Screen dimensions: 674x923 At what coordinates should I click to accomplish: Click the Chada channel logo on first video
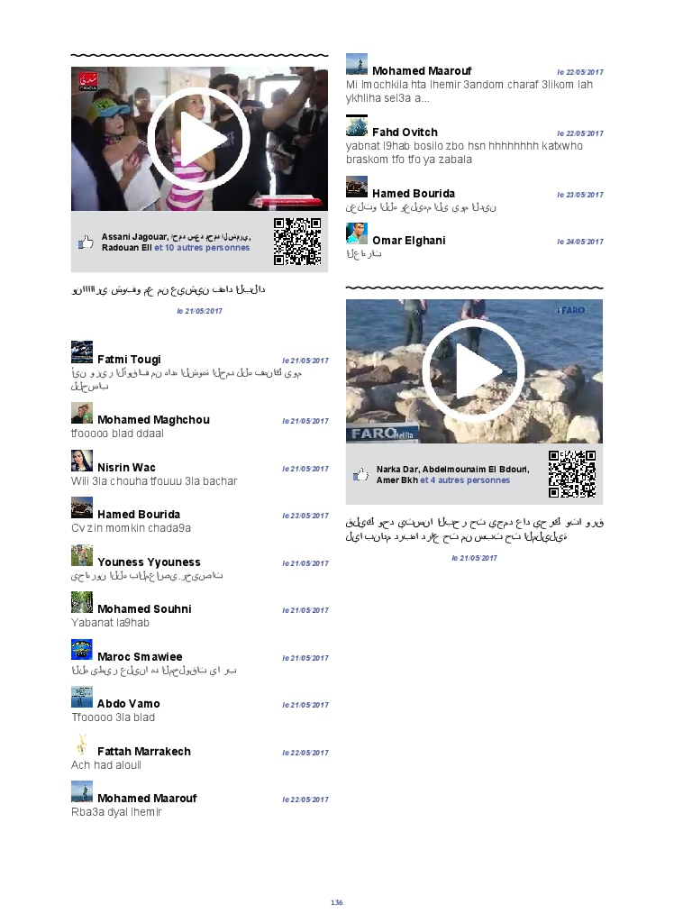[88, 81]
